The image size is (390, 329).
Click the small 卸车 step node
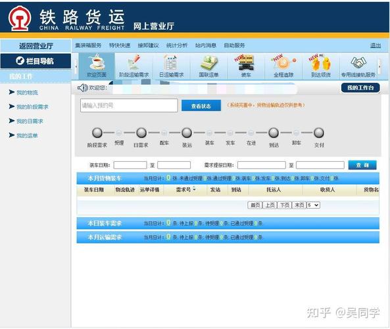tap(296, 133)
